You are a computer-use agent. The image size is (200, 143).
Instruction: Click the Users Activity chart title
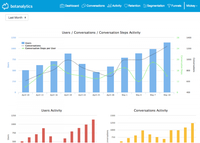point(51,111)
